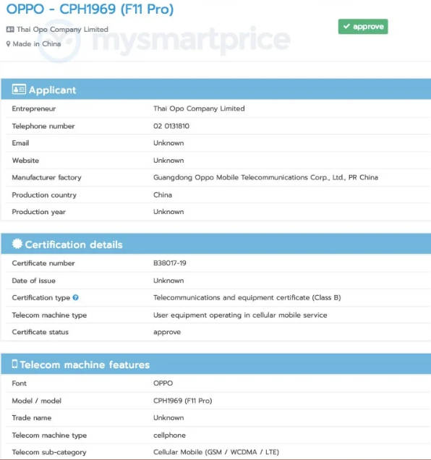Select the Entrepreneur value Thai Opo Company Limited

pyautogui.click(x=199, y=108)
